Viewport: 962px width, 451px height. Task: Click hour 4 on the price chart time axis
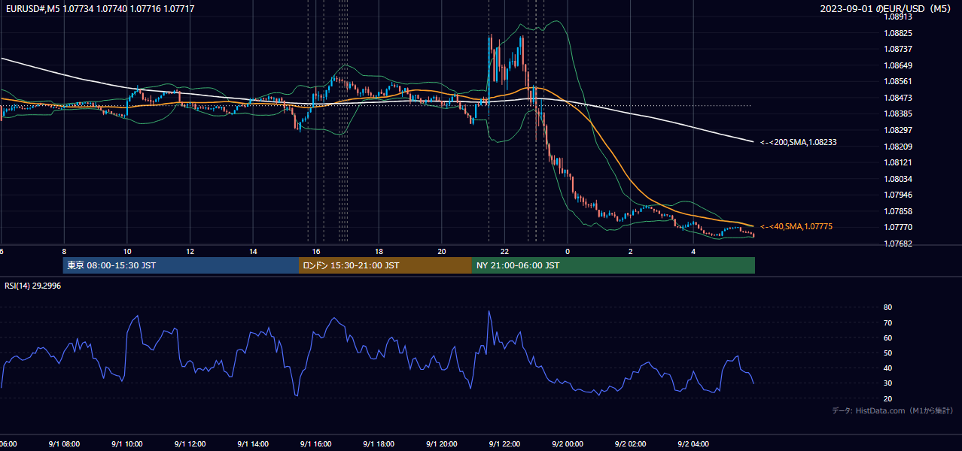694,251
